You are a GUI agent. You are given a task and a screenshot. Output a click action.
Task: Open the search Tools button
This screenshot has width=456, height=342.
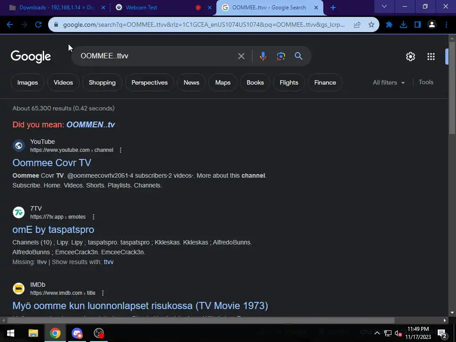(426, 82)
